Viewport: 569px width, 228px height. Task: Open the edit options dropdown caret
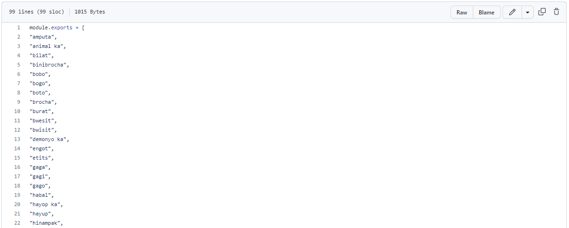pos(527,12)
